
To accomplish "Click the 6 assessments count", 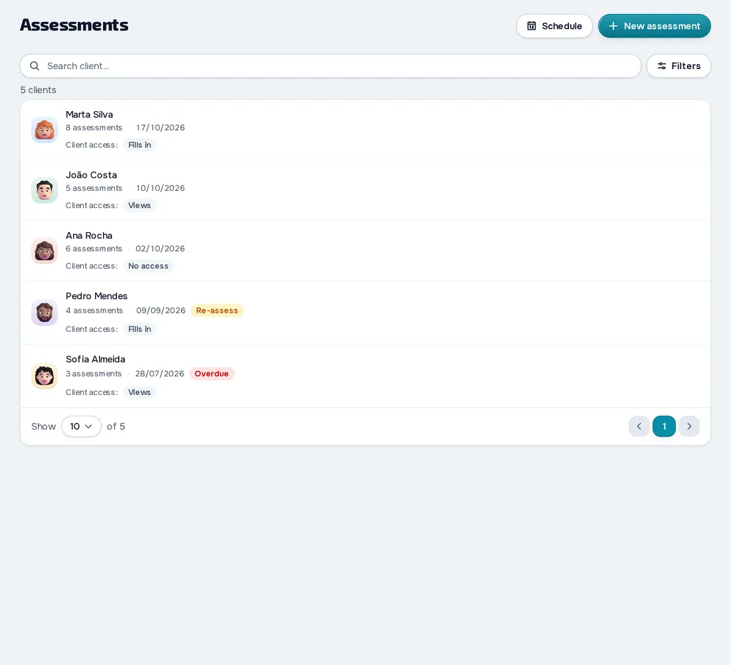I will [x=94, y=249].
